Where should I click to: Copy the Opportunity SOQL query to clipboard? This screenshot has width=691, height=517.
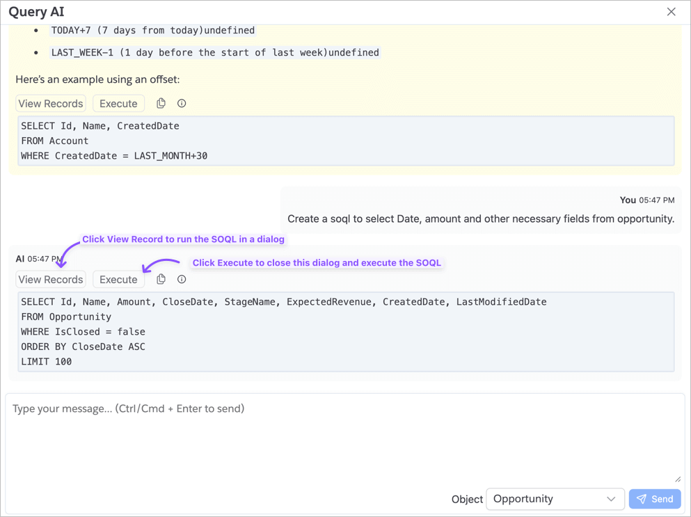(x=161, y=280)
